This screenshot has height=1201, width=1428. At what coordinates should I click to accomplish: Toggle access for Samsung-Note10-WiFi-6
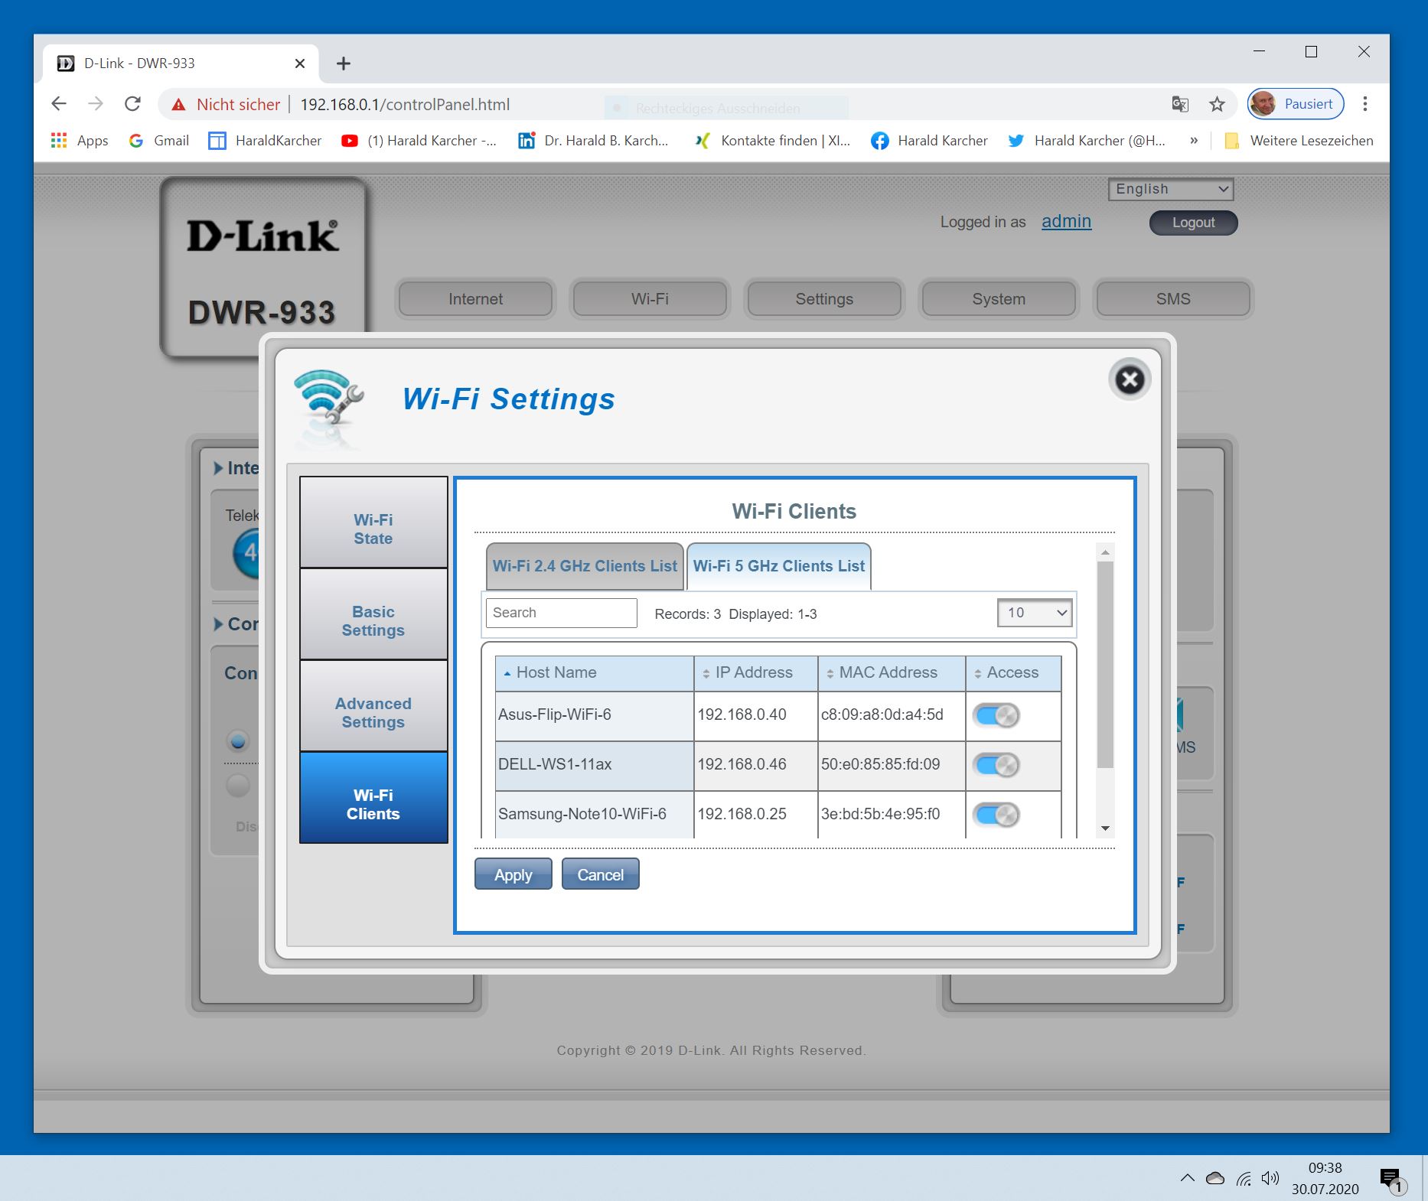click(x=996, y=815)
